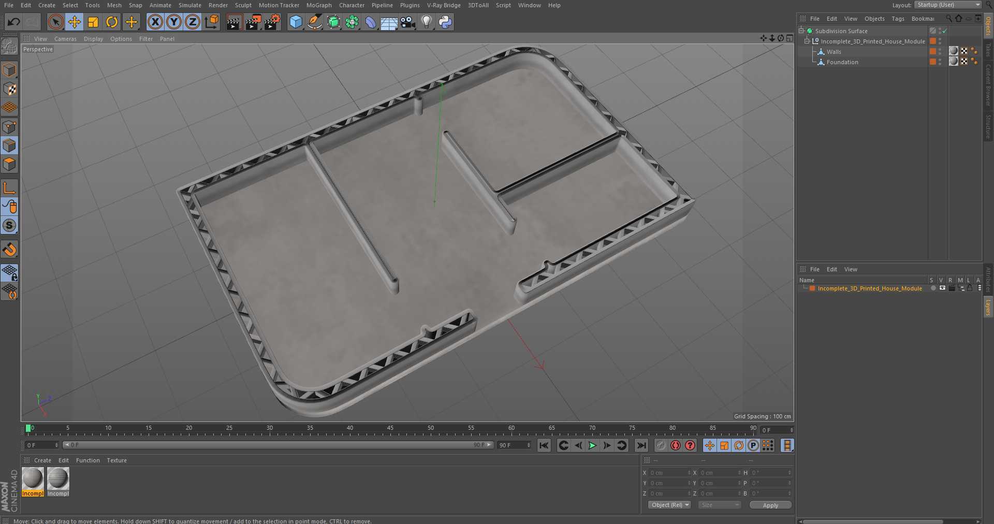Toggle Y axis lock
Screen dimensions: 994x524
174,22
